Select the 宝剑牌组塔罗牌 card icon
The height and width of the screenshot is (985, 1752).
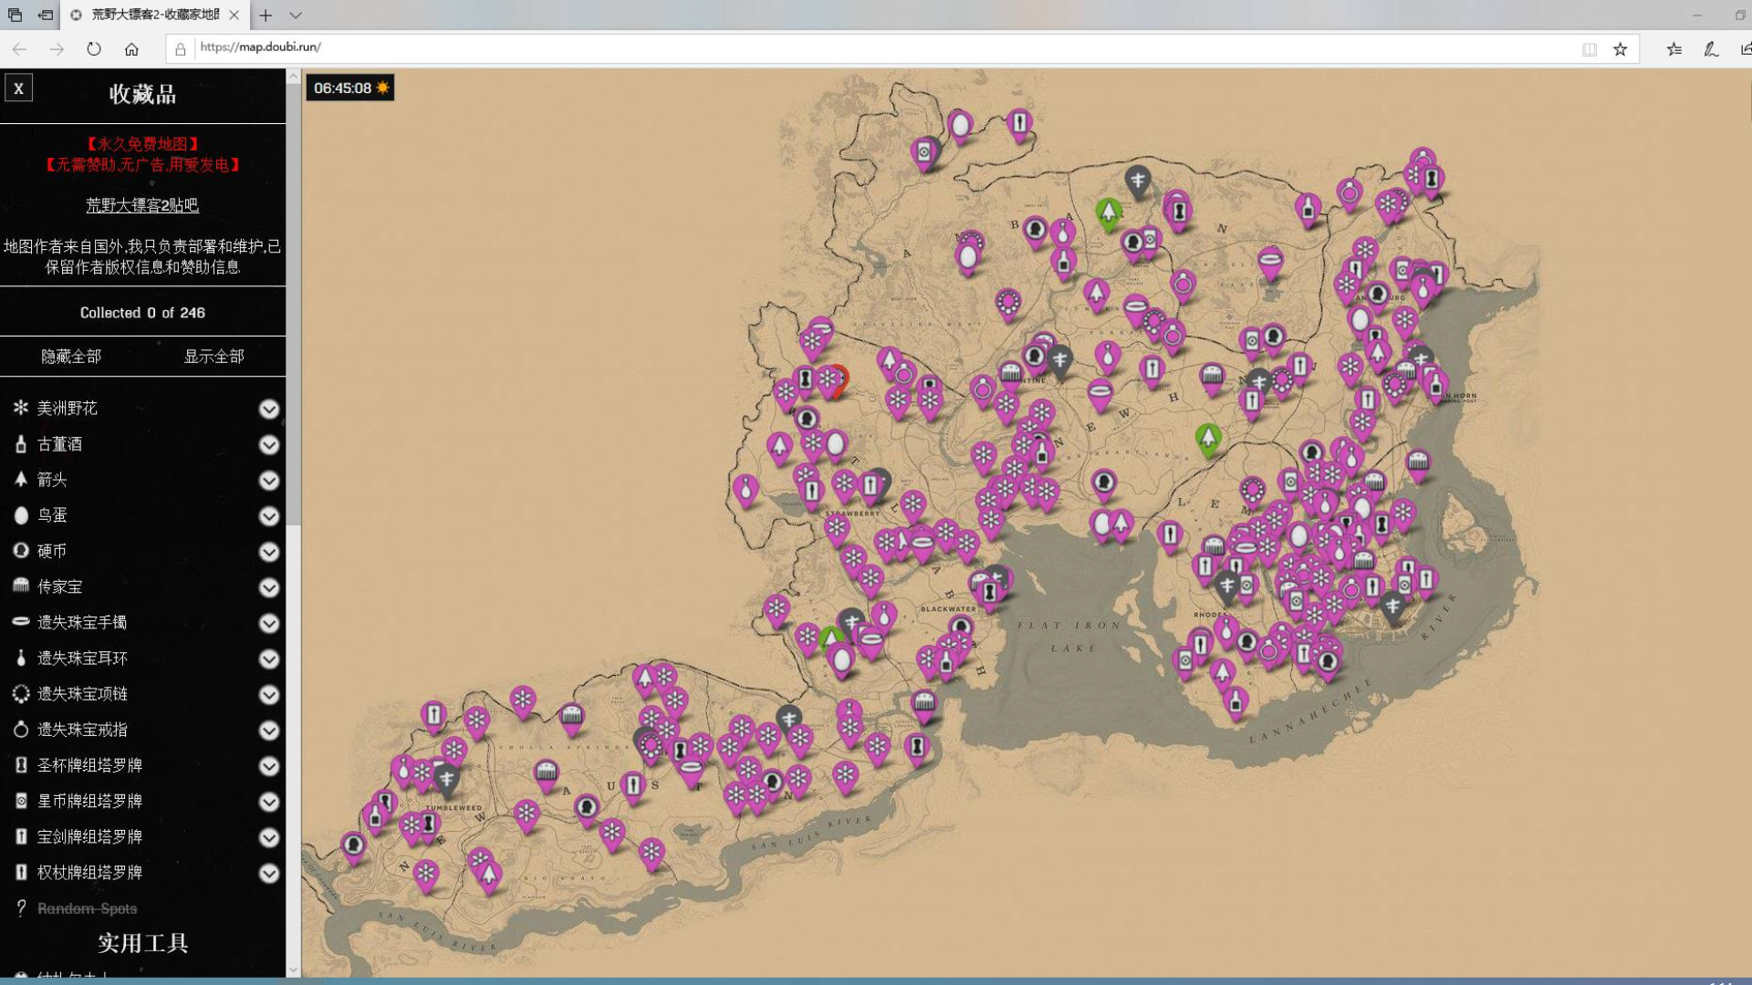[x=21, y=836]
